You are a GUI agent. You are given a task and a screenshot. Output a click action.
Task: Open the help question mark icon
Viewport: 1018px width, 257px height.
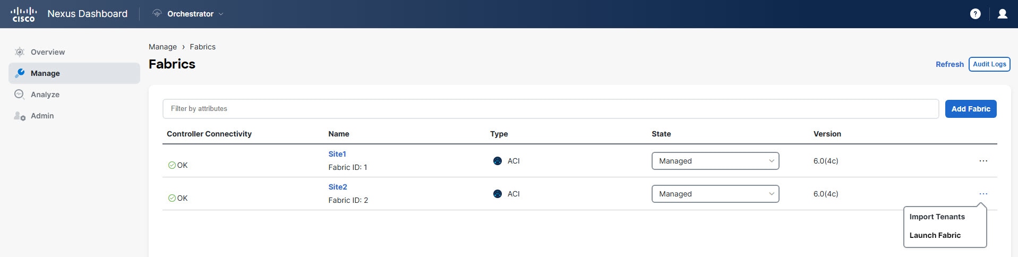click(x=975, y=14)
